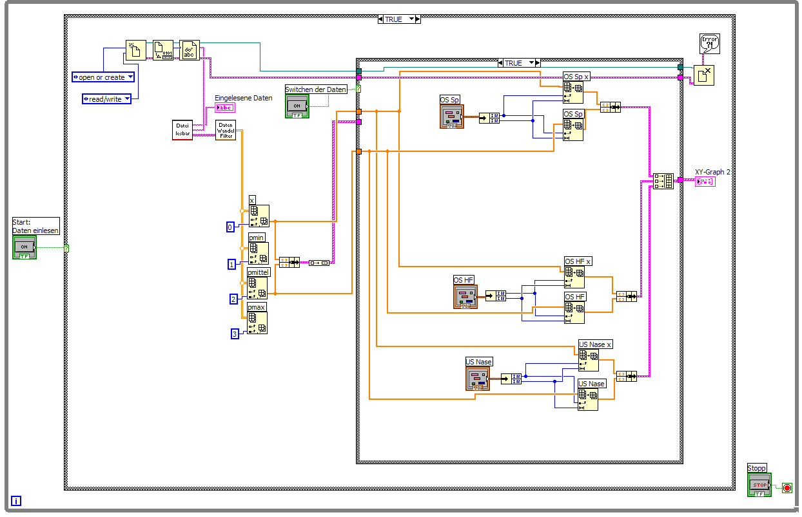The height and width of the screenshot is (517, 802).
Task: Open the 'read/write' access dropdown
Action: pos(107,99)
